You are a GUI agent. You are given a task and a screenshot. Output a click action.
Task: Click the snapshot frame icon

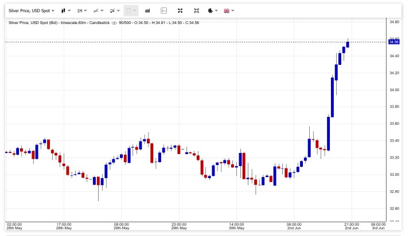click(197, 10)
